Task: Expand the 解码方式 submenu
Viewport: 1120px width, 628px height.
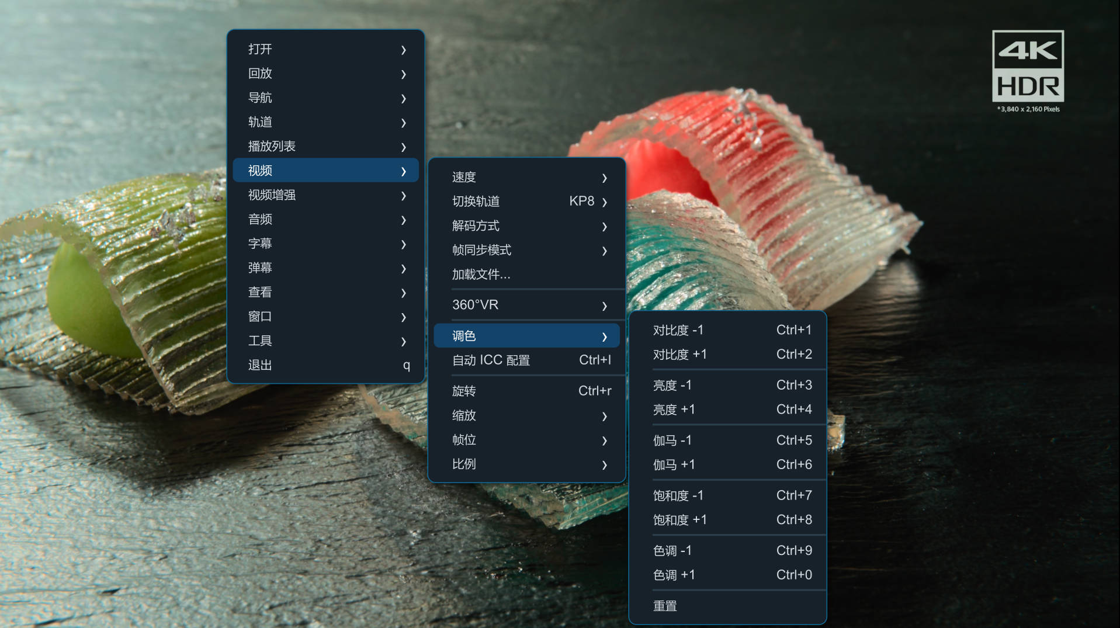Action: 526,226
